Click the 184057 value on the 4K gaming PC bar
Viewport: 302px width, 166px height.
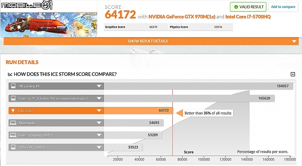click(x=283, y=86)
